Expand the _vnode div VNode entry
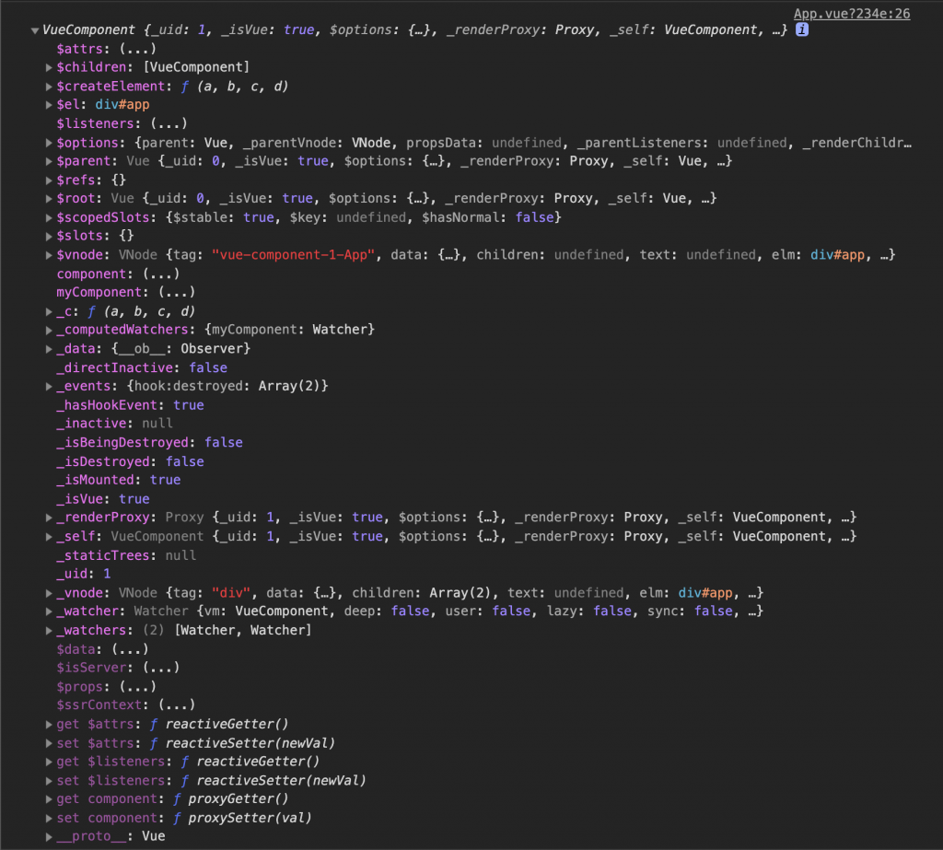The height and width of the screenshot is (850, 943). point(49,593)
